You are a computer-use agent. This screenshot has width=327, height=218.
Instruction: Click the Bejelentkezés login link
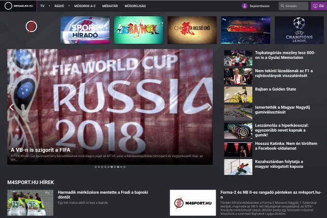[x=259, y=6]
